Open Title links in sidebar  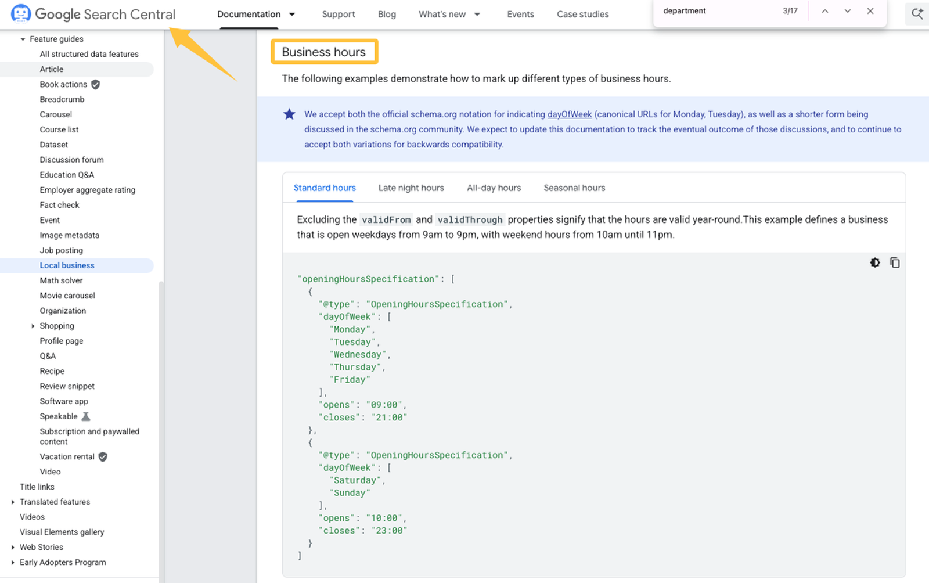[37, 487]
